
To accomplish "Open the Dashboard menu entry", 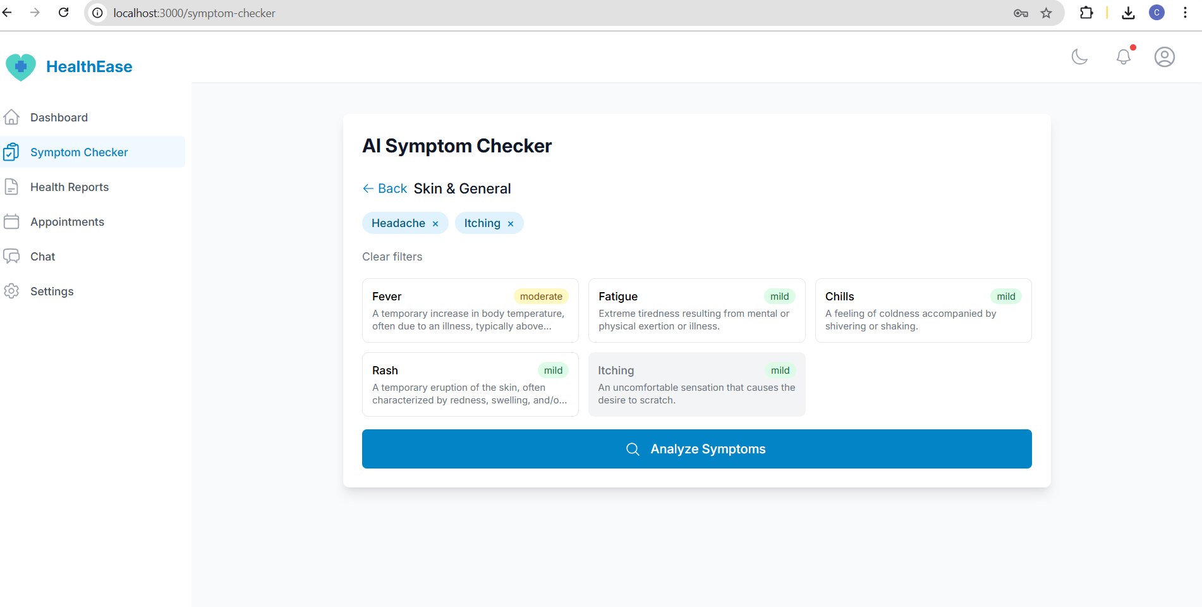I will pos(59,117).
